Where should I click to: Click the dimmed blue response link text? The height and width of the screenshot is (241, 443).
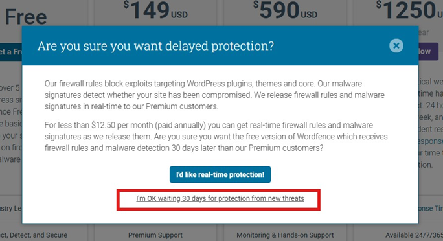click(x=430, y=141)
